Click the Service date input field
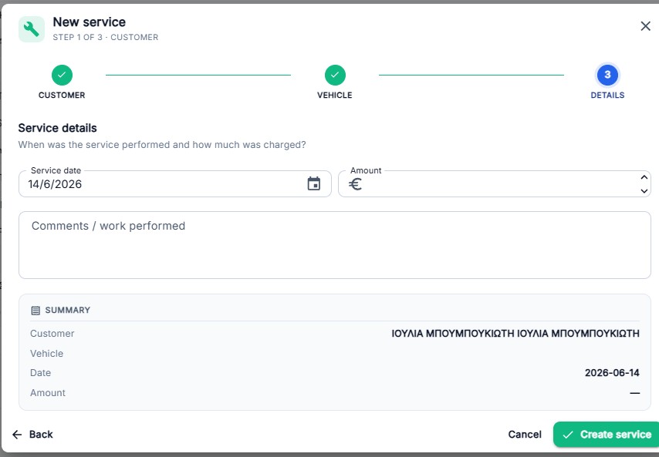The width and height of the screenshot is (659, 457). click(x=175, y=184)
